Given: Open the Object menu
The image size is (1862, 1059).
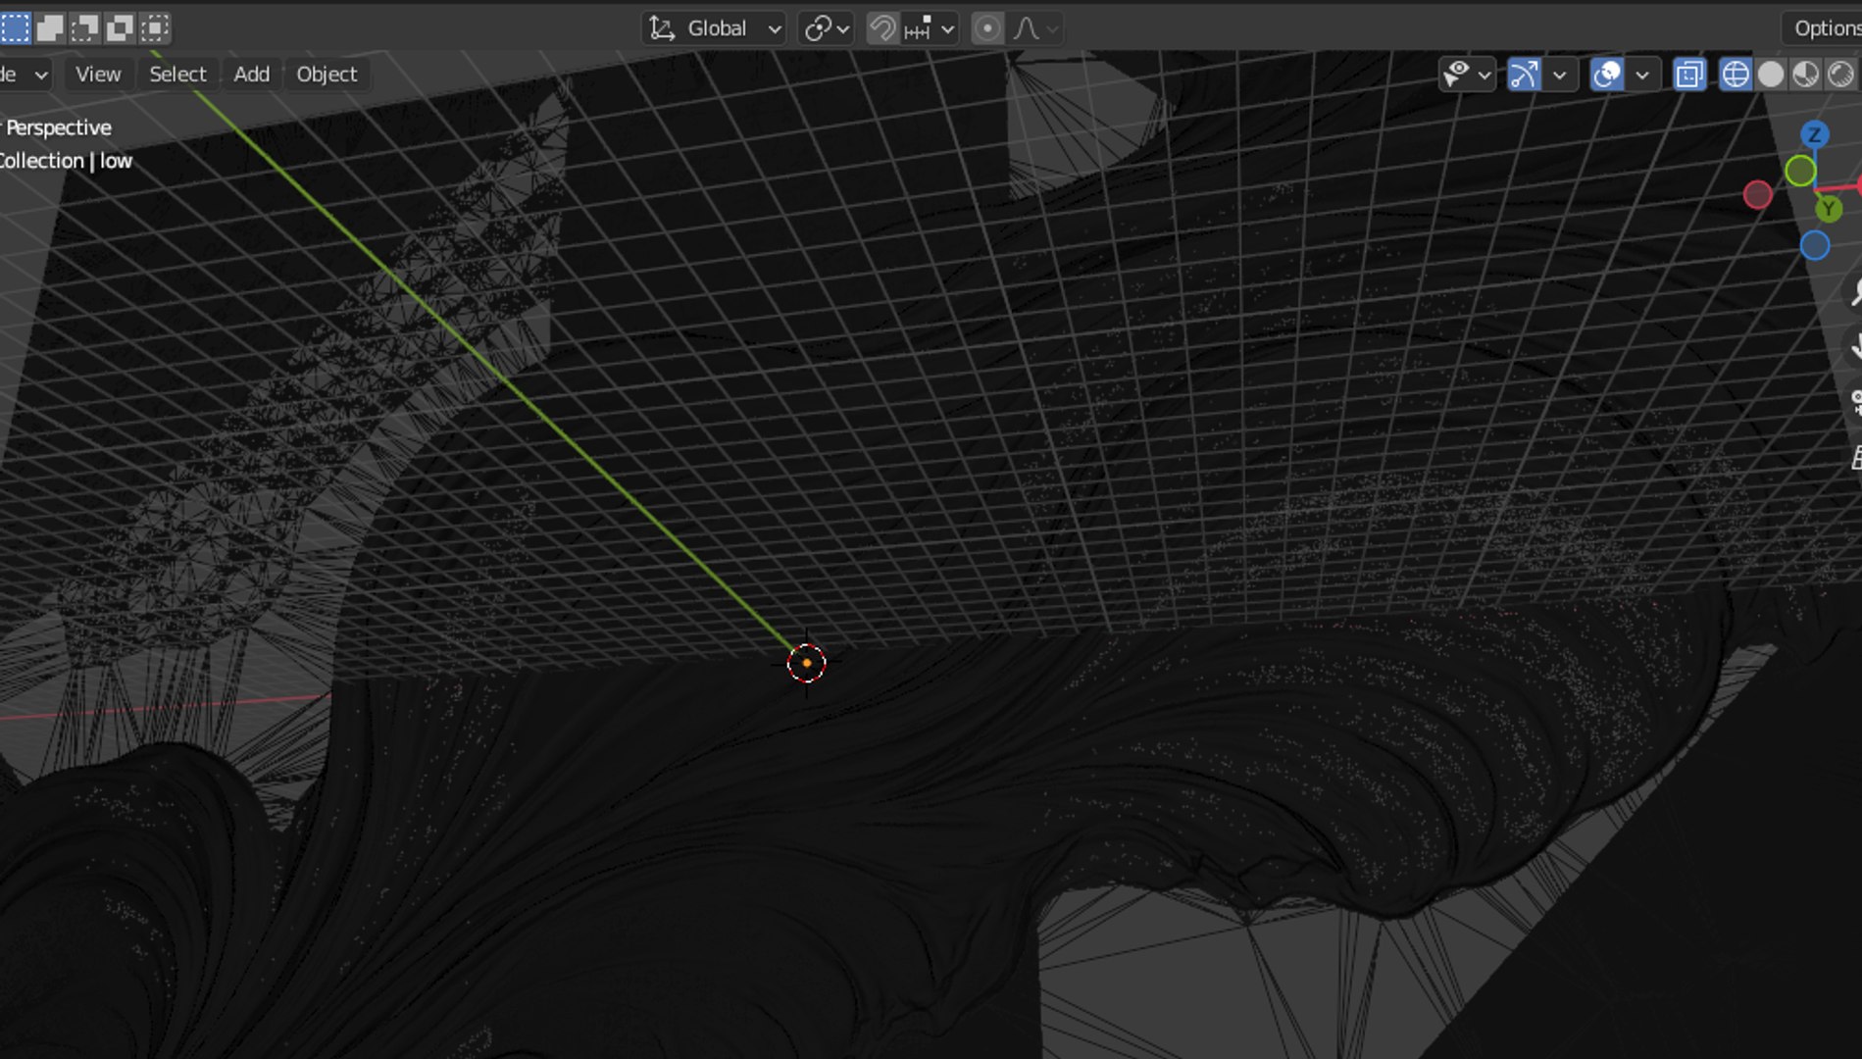Looking at the screenshot, I should (327, 74).
